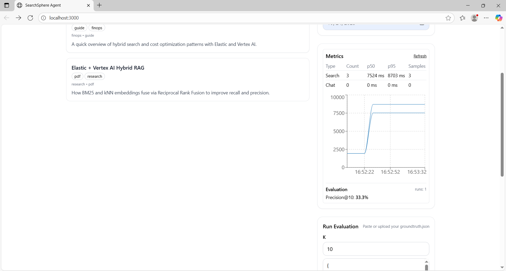The height and width of the screenshot is (271, 506).
Task: Close the SearchSphere Agent tab
Action: point(88,5)
